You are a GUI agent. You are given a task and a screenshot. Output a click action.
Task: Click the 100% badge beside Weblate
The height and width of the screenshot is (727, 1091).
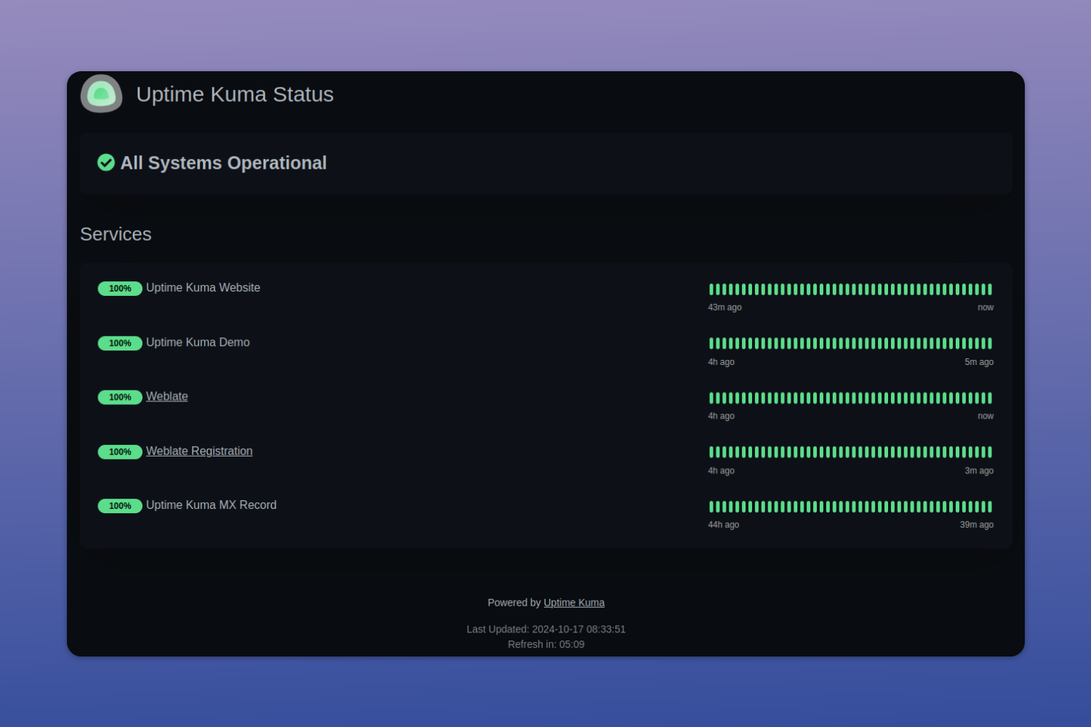[120, 397]
